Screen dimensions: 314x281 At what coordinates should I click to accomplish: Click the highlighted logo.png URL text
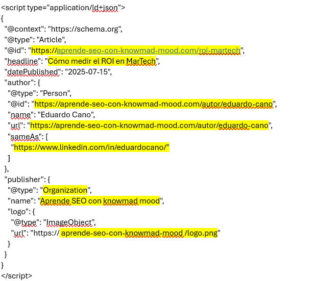[x=138, y=233]
